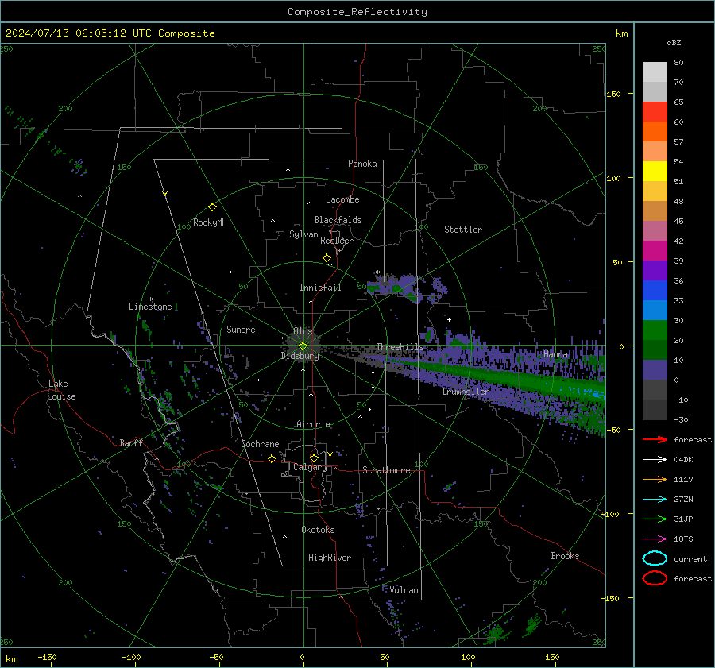Image resolution: width=715 pixels, height=668 pixels.
Task: Click the dBZ legend heading
Action: point(674,42)
